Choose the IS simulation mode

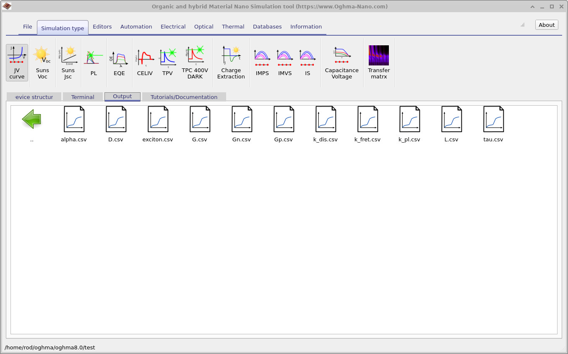click(307, 62)
